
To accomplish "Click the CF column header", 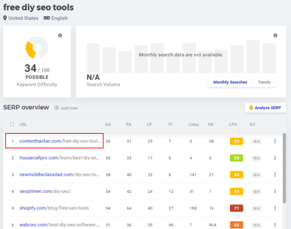I will point(149,125).
